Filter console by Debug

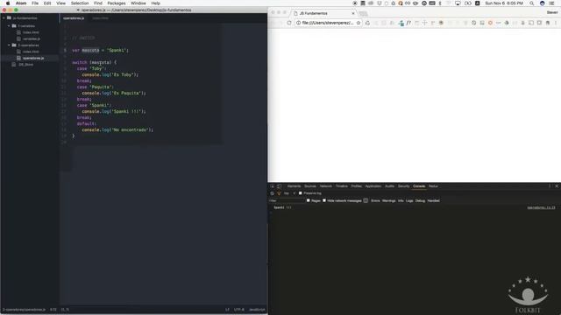[x=420, y=200]
